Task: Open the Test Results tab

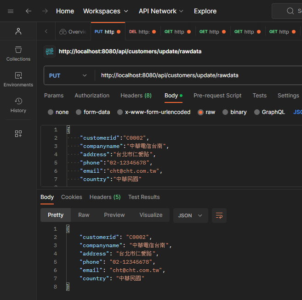Action: point(144,197)
